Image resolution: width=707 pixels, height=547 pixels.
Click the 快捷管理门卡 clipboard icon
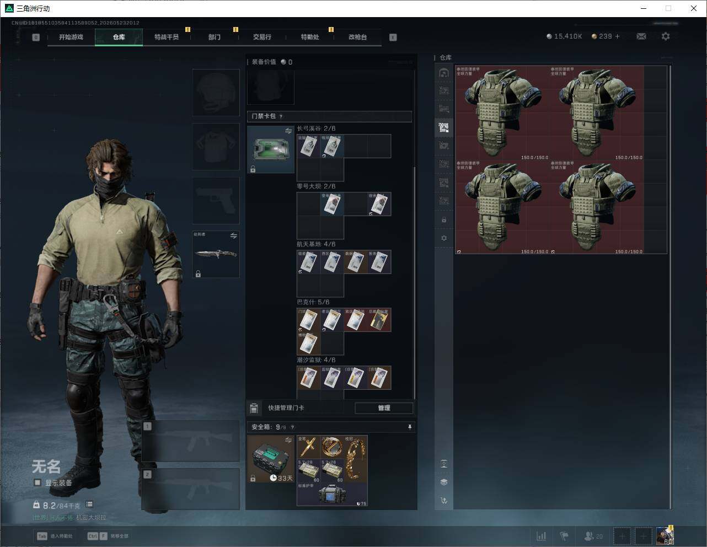[x=254, y=408]
